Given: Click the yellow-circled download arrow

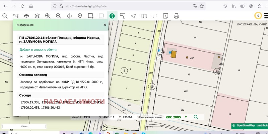Looking at the screenshot, I should (258, 15).
